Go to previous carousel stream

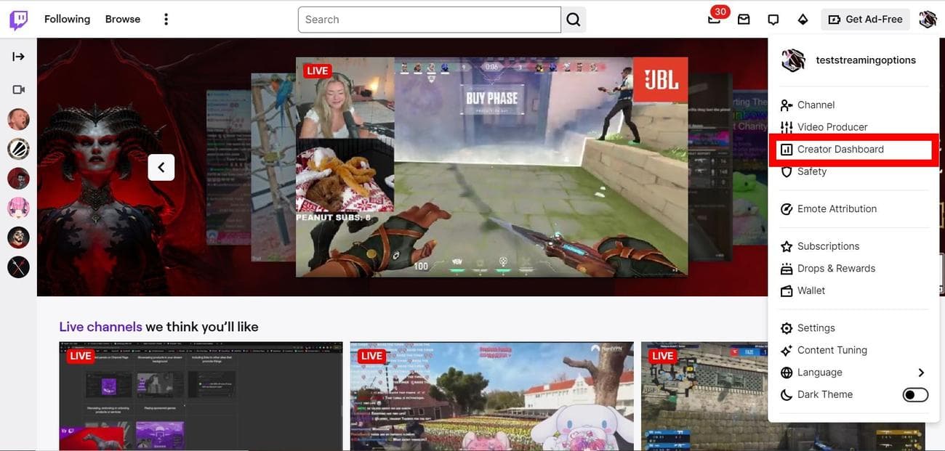click(161, 168)
